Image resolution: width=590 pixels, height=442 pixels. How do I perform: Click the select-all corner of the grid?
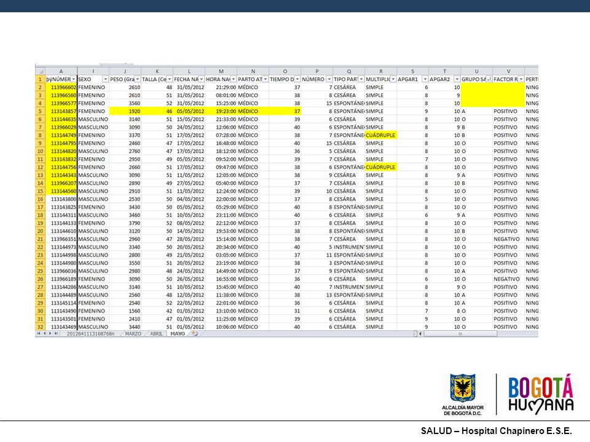[41, 71]
